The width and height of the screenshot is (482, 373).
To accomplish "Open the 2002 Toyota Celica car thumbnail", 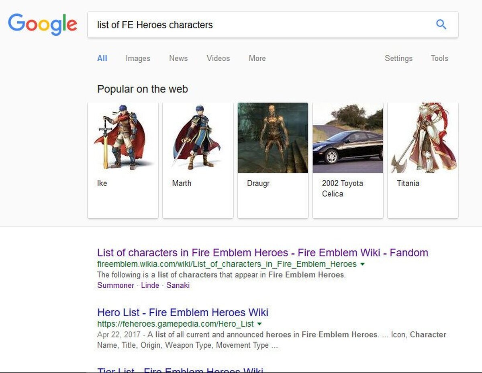I will tap(348, 138).
